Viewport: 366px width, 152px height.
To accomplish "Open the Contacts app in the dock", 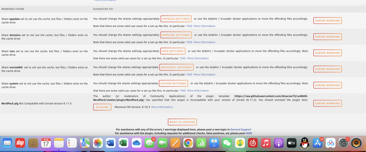I will pyautogui.click(x=33, y=143).
